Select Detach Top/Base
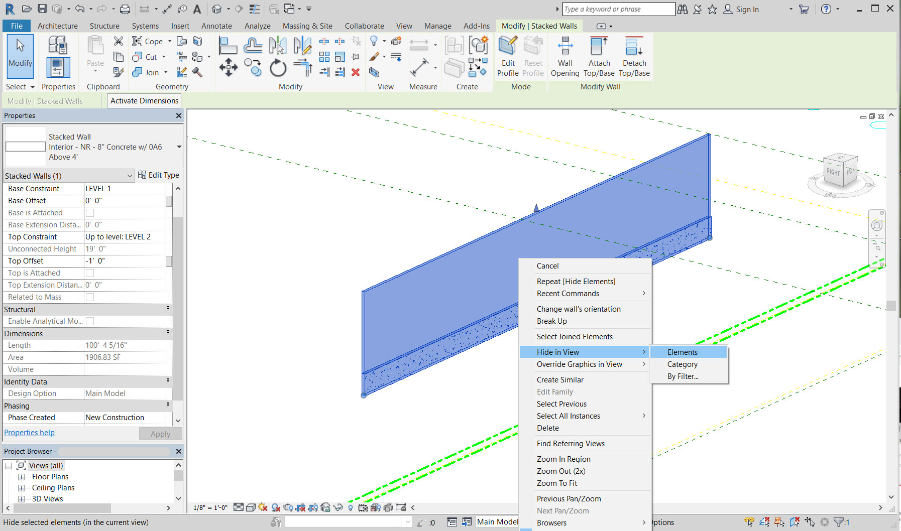This screenshot has height=531, width=901. click(x=634, y=55)
